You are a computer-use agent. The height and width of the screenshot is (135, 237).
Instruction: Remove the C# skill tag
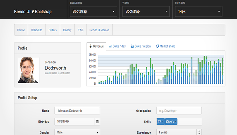[x=163, y=121]
